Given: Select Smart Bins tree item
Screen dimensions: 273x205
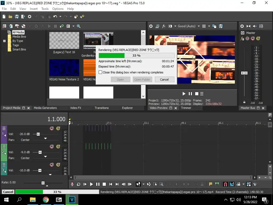Looking at the screenshot, I should (19, 49).
